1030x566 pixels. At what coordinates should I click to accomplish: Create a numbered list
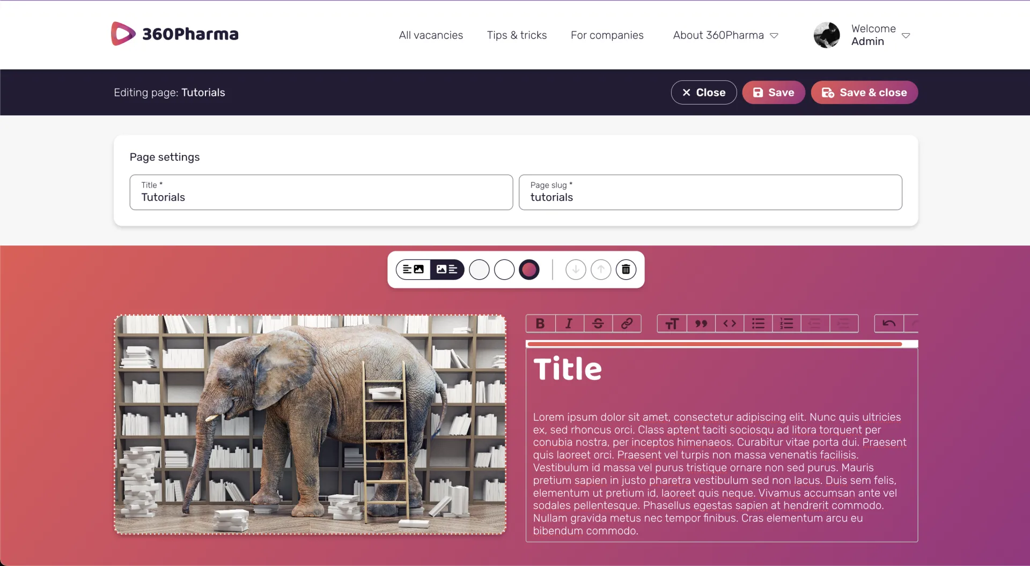pos(786,323)
